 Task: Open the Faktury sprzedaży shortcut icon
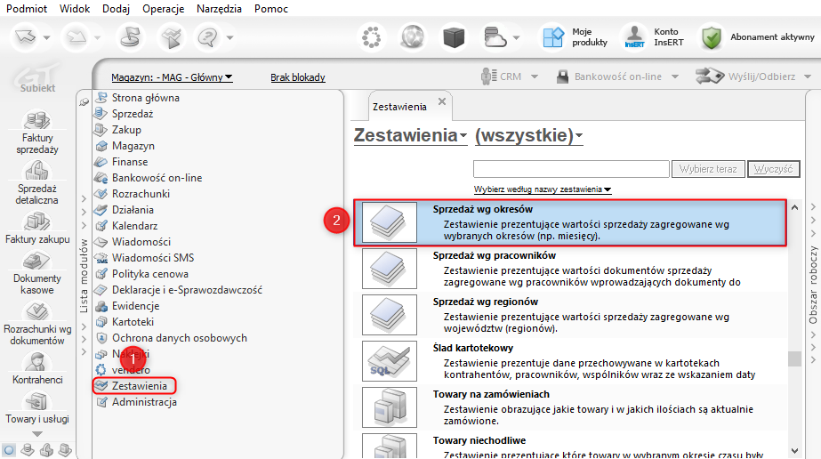(36, 120)
